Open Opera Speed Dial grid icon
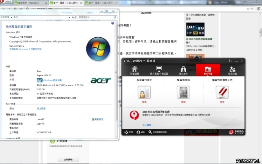Viewport: 262px width, 164px height. 21,8
